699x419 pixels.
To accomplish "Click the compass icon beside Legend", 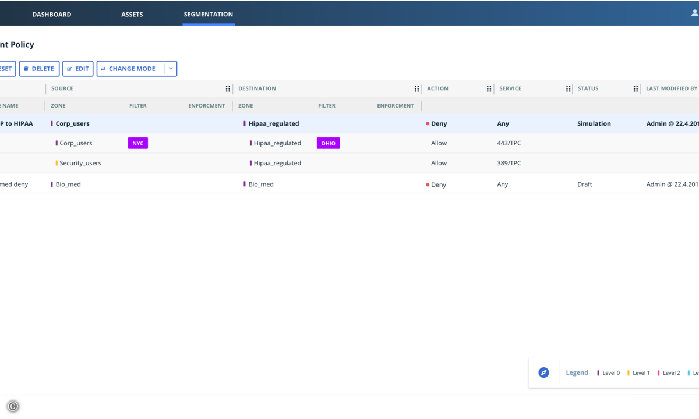I will [x=543, y=372].
